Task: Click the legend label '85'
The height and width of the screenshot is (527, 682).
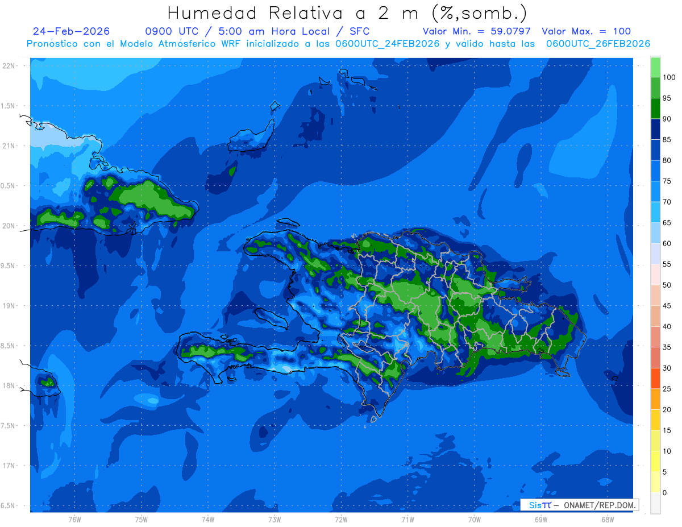Action: click(x=667, y=139)
